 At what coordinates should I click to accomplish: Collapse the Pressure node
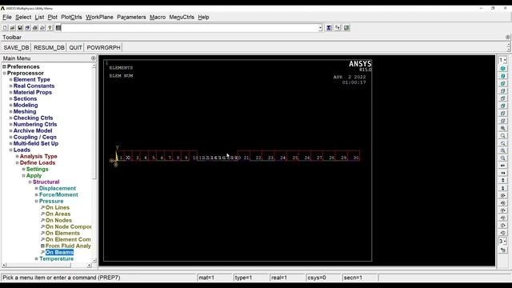pyautogui.click(x=36, y=201)
